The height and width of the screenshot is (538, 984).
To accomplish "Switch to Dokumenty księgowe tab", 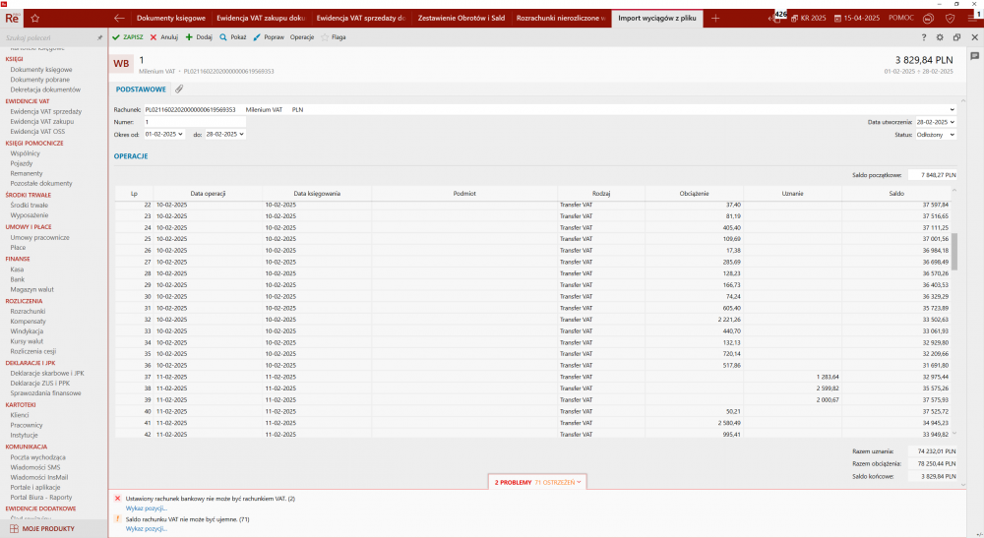I will 170,18.
